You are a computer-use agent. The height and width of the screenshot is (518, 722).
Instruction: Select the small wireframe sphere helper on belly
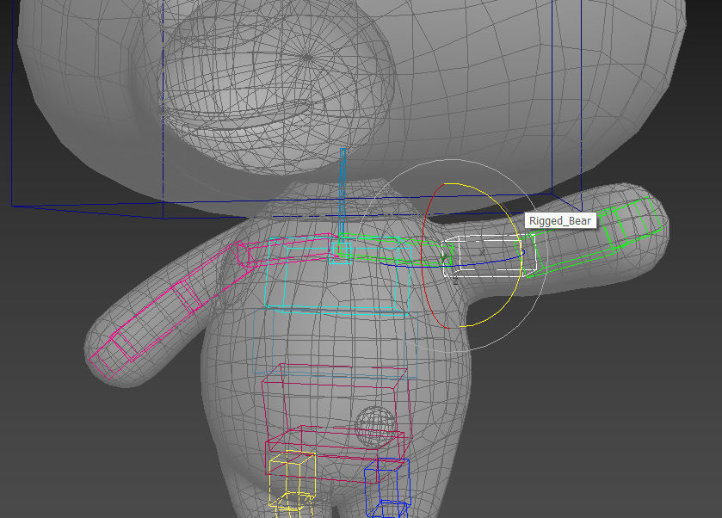tap(375, 427)
